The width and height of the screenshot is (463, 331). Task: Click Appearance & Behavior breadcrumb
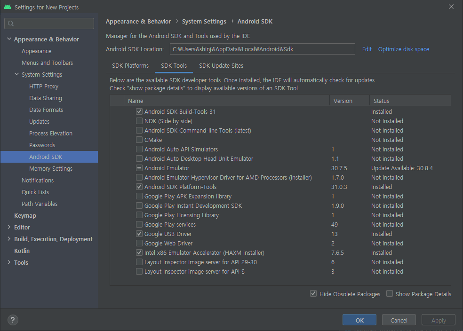(x=138, y=22)
